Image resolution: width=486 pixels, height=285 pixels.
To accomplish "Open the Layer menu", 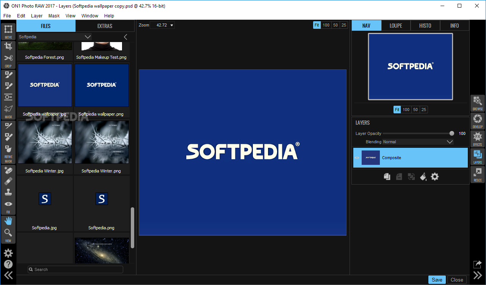I will (x=37, y=16).
